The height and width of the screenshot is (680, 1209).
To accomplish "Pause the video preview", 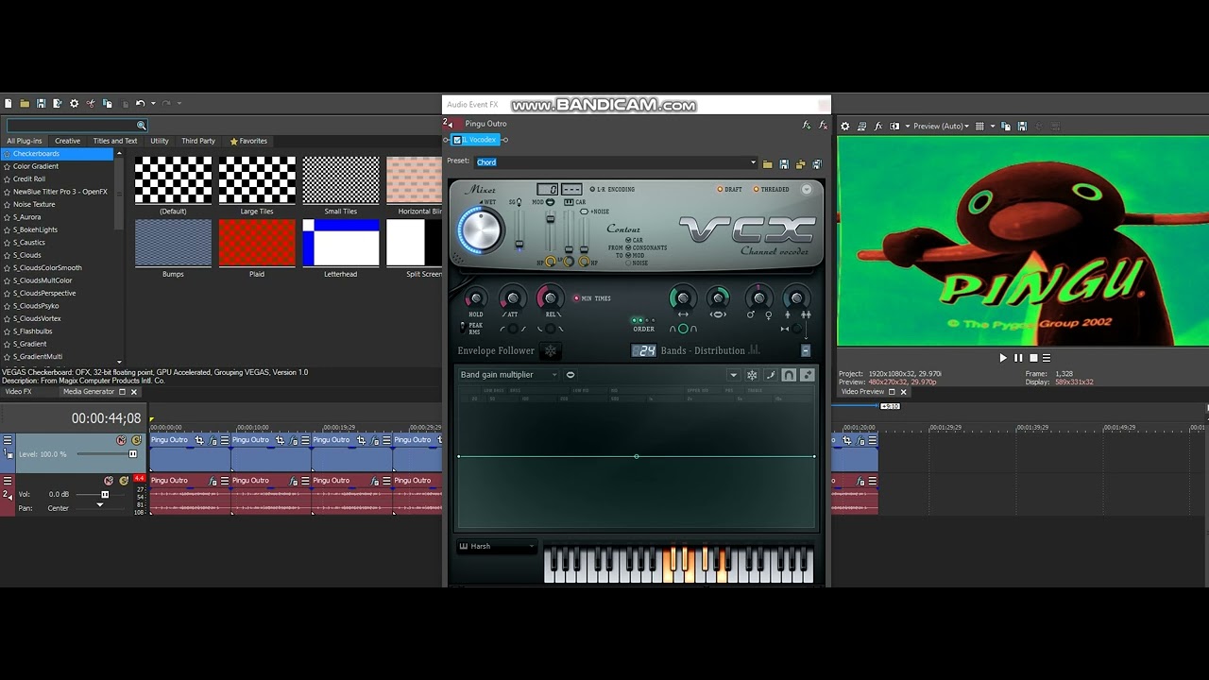I will click(x=1018, y=358).
